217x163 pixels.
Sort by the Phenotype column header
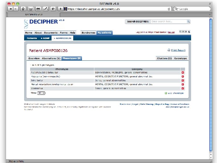coord(62,69)
